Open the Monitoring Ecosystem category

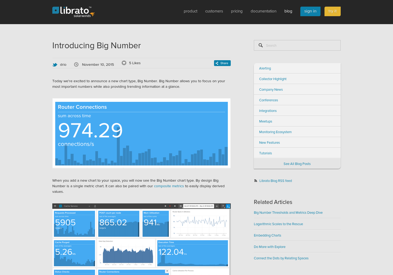click(x=297, y=132)
